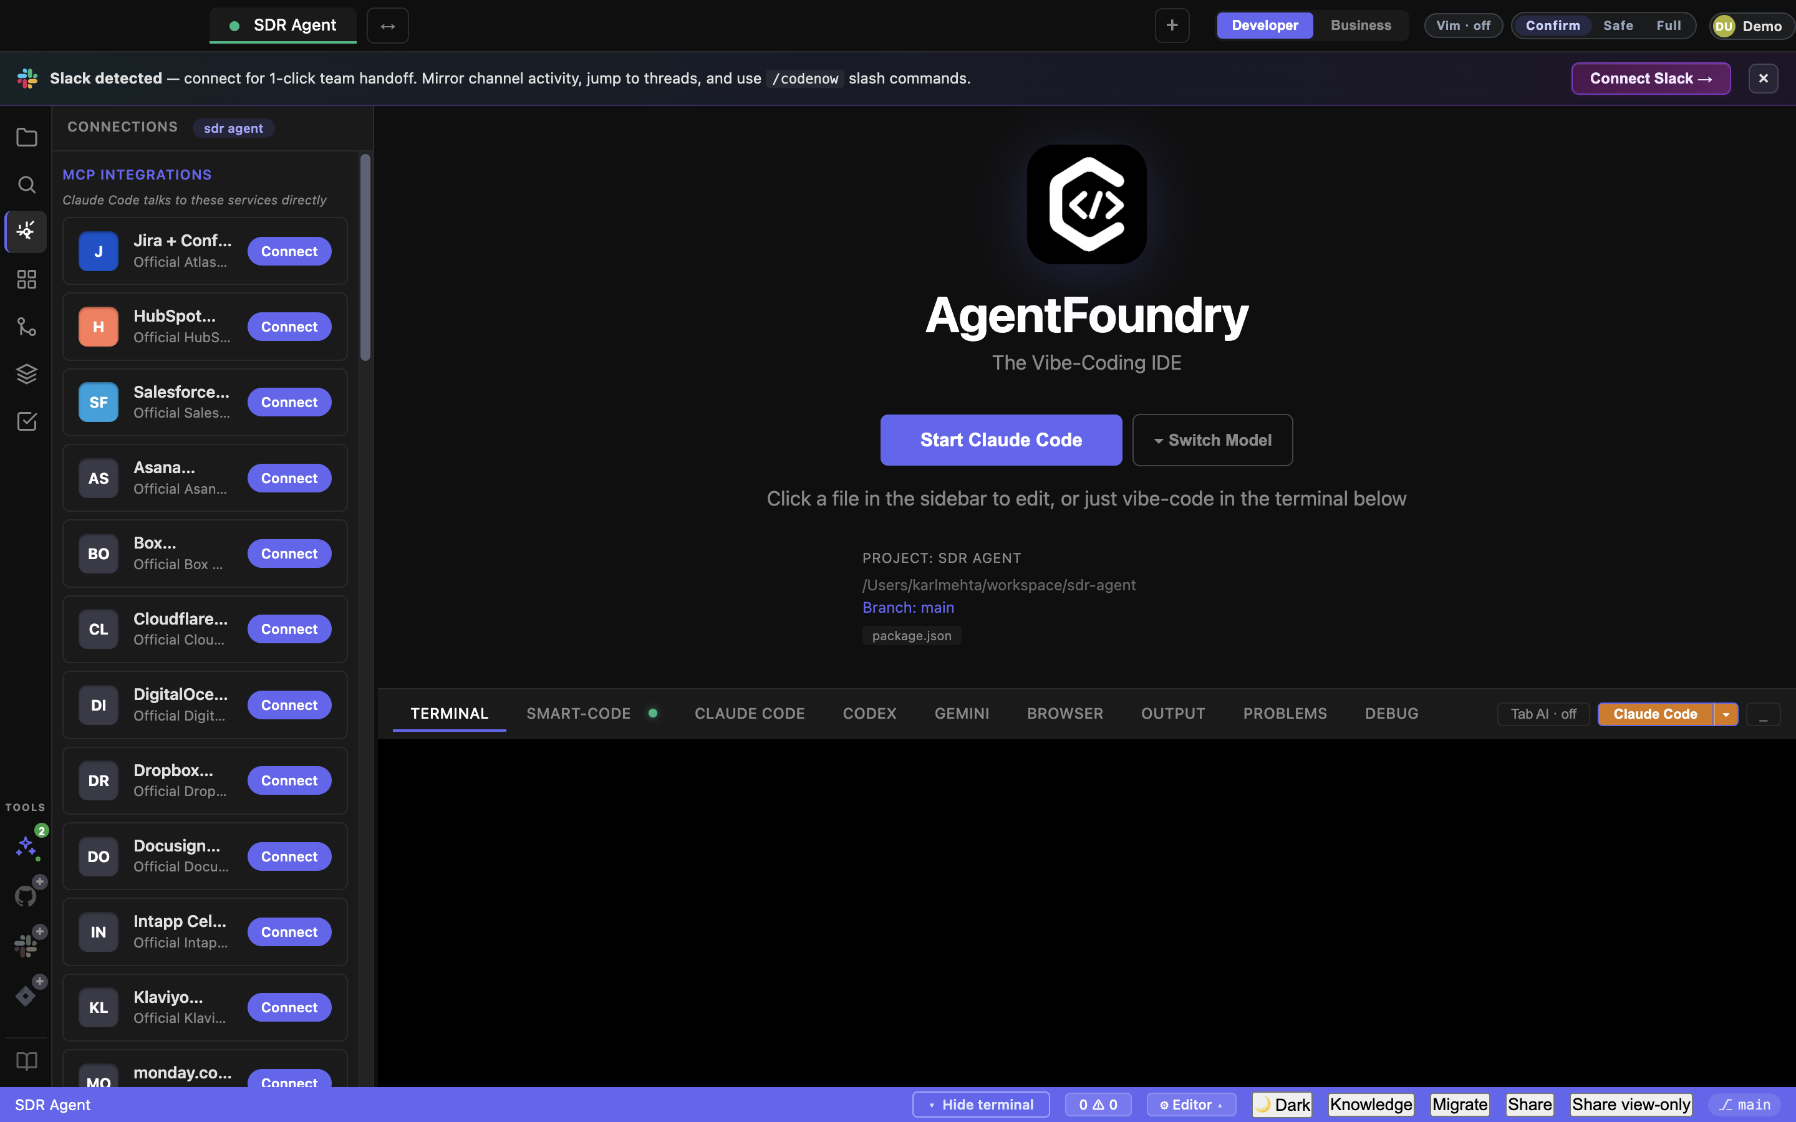Click the SF Salesforce integration icon
This screenshot has width=1796, height=1122.
tap(99, 402)
